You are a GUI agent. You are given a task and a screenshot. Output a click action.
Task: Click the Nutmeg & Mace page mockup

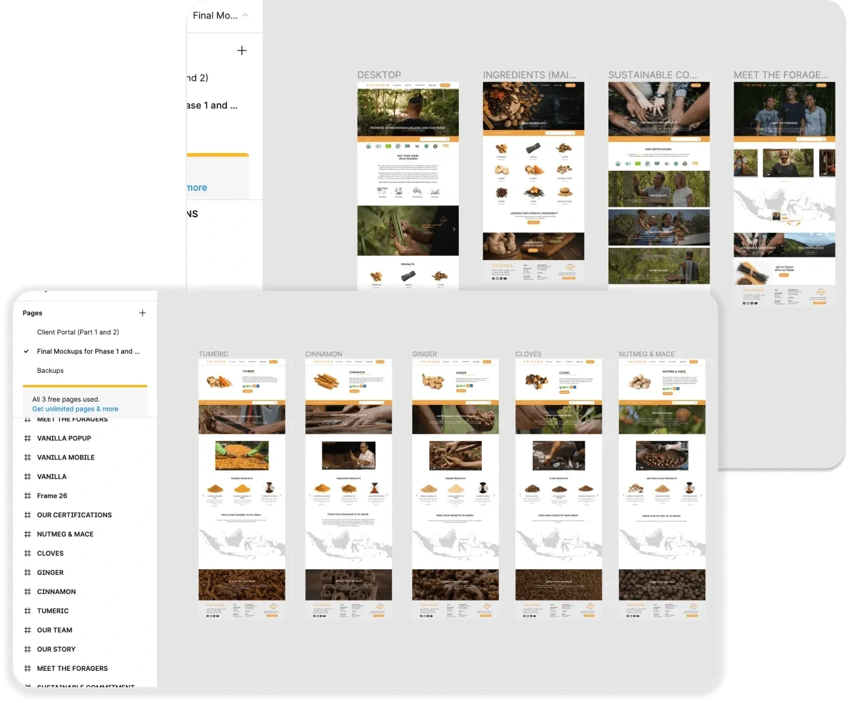pyautogui.click(x=662, y=489)
